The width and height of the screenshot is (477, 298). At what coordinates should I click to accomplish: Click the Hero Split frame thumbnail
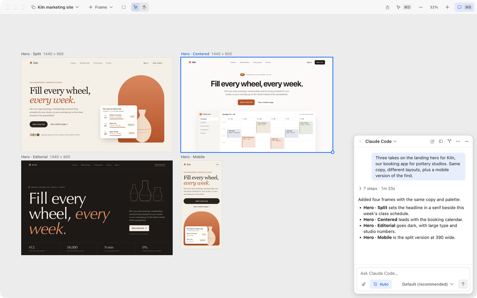click(97, 105)
